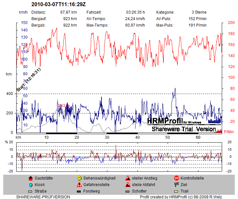Click the Gefahrenstelle warning triangle icon
Image resolution: width=238 pixels, height=199 pixels.
(79, 185)
